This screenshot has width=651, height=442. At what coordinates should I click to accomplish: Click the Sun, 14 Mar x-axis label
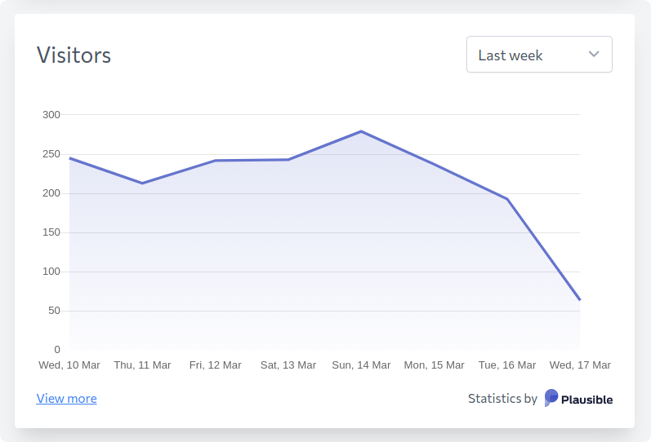(x=361, y=365)
